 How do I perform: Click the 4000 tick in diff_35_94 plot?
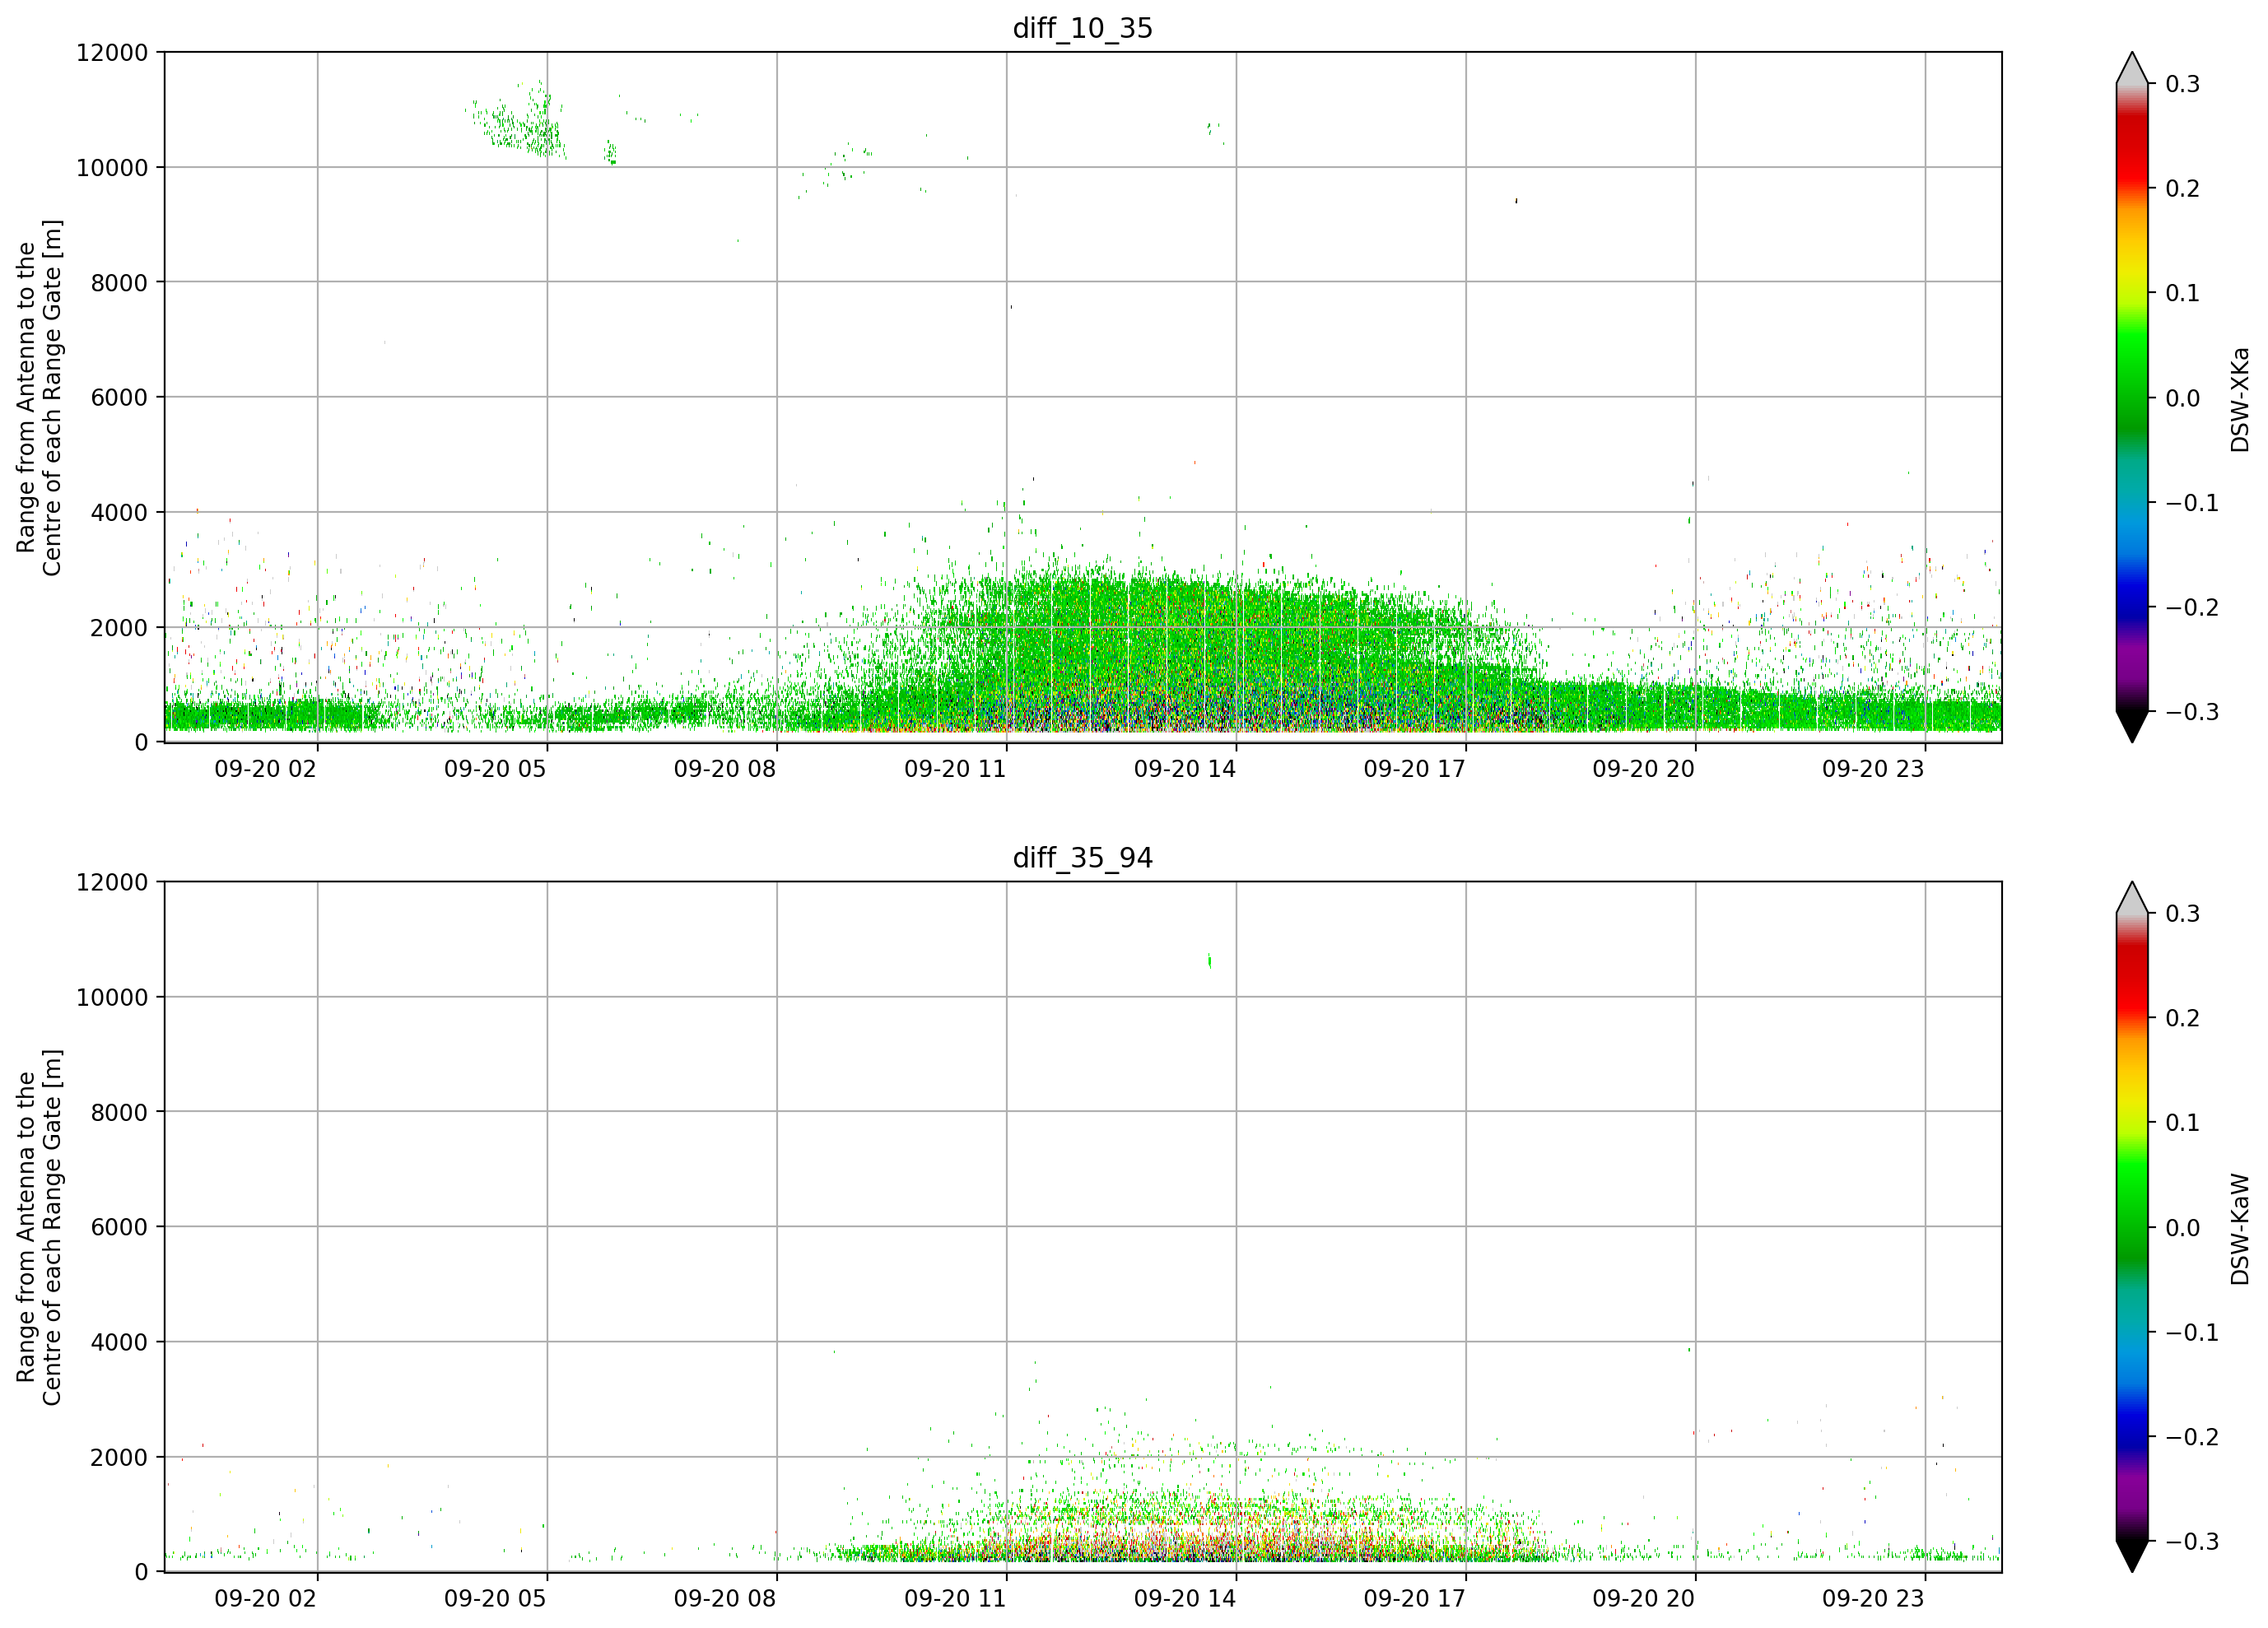click(x=119, y=1342)
